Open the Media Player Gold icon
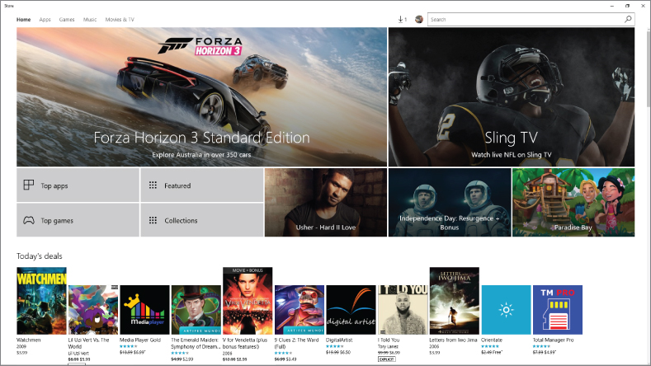The image size is (651, 366). 144,310
